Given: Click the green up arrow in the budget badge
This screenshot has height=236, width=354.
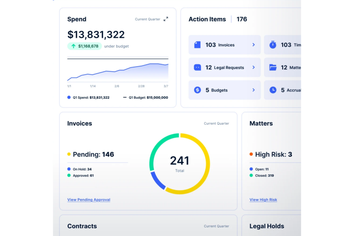Looking at the screenshot, I should click(73, 46).
